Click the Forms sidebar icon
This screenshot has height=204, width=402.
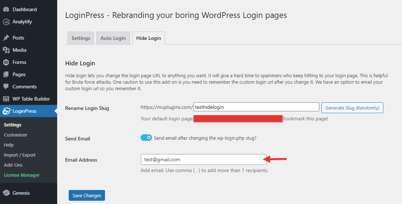coord(6,62)
